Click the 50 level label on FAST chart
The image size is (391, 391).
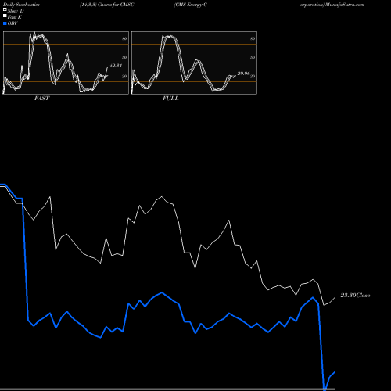124,57
